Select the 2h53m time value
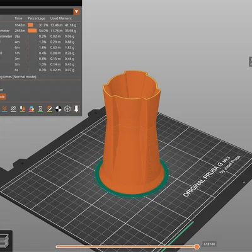 click(x=20, y=31)
